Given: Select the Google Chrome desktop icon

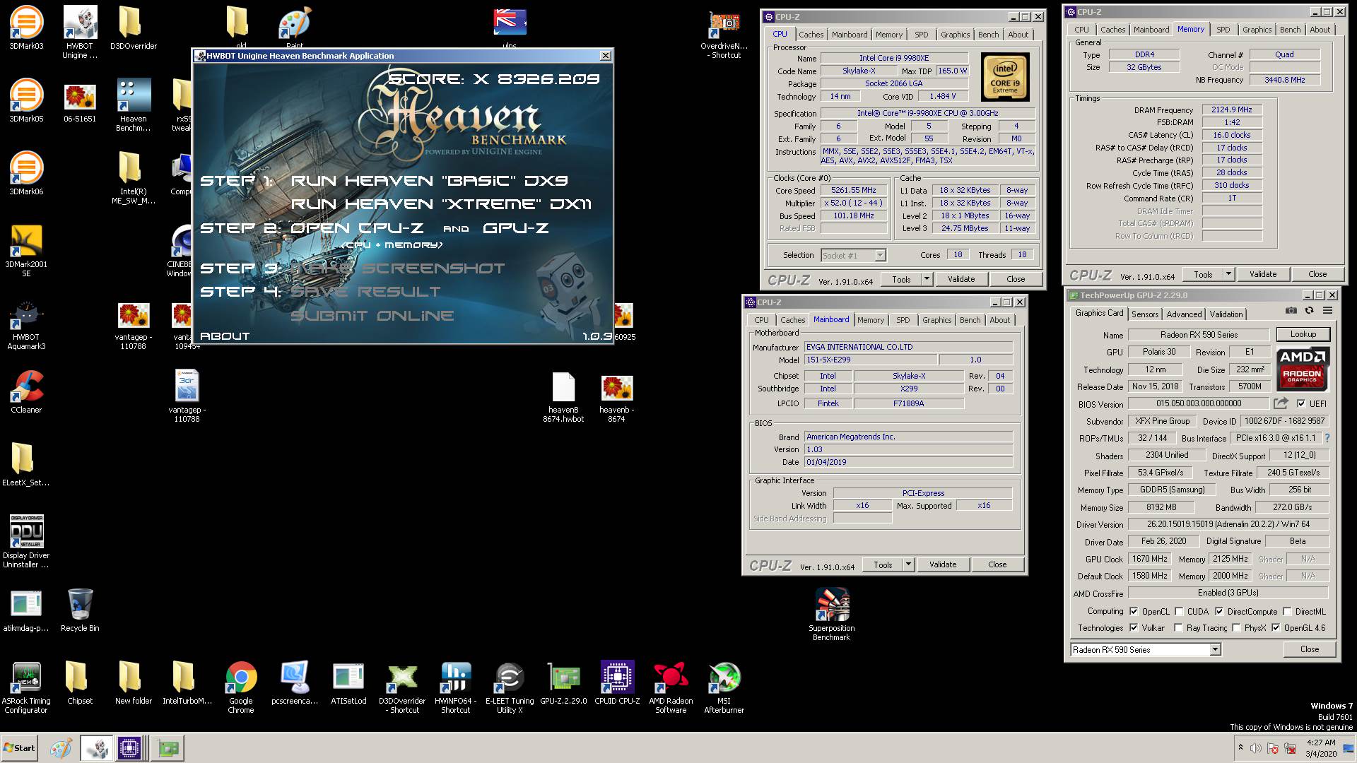Looking at the screenshot, I should click(241, 687).
